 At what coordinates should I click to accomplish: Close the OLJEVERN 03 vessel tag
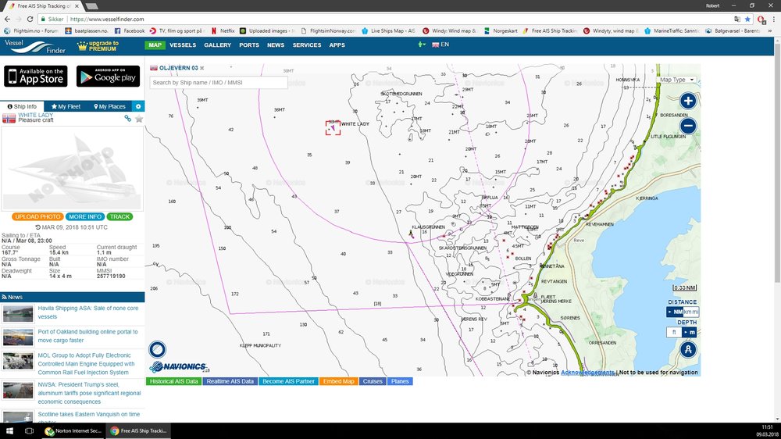click(202, 68)
